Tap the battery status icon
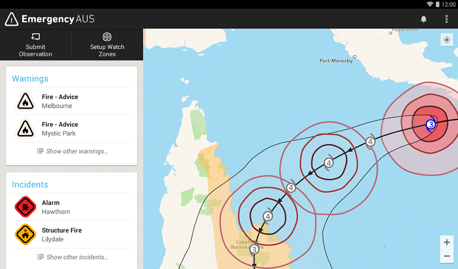Screen dimensions: 458x269 click(x=437, y=4)
